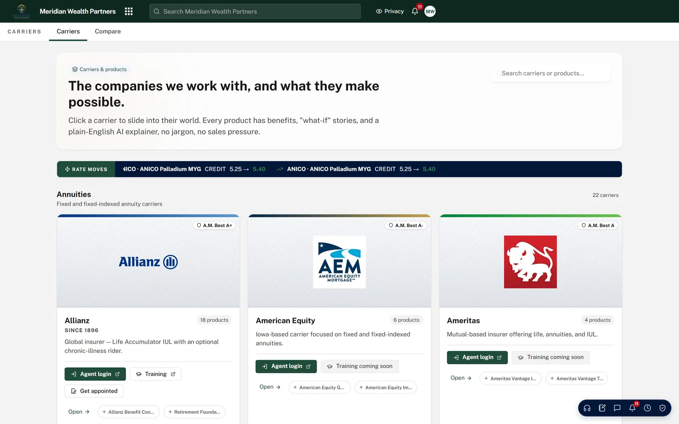This screenshot has height=424, width=679.
Task: Click the 18 products badge
Action: coord(214,320)
